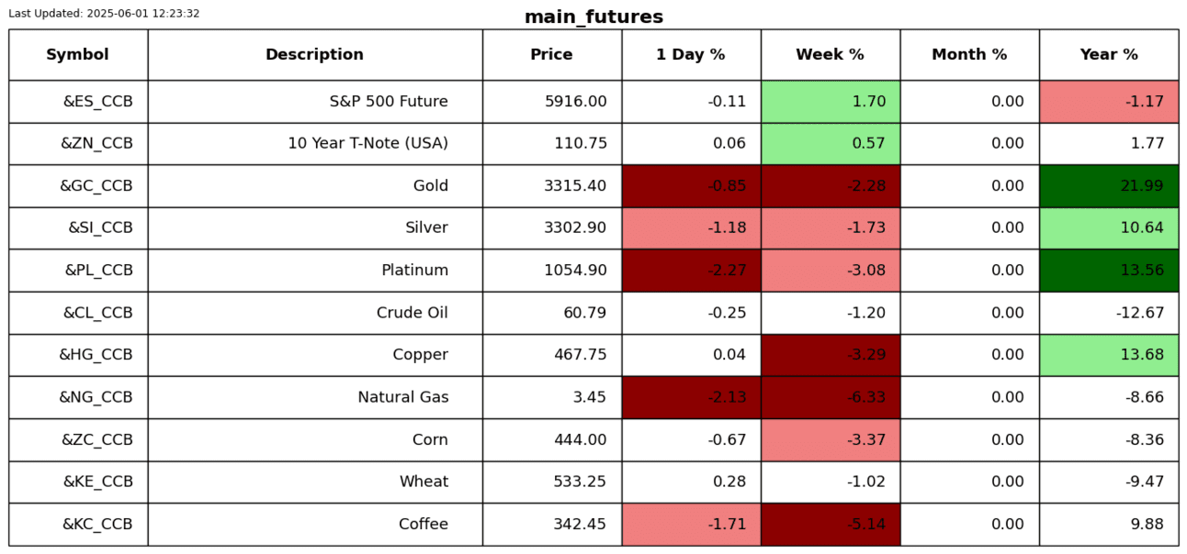Click the 1 Day % header
Viewport: 1187px width, 554px height.
[691, 55]
